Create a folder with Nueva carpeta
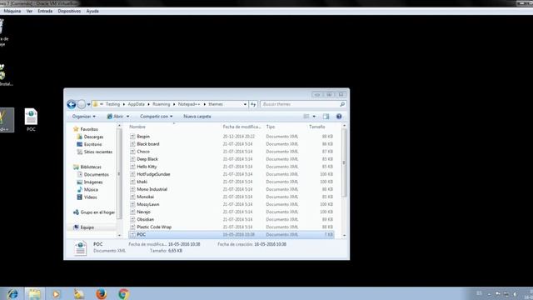Viewport: 533px width, 300px height. tap(197, 117)
